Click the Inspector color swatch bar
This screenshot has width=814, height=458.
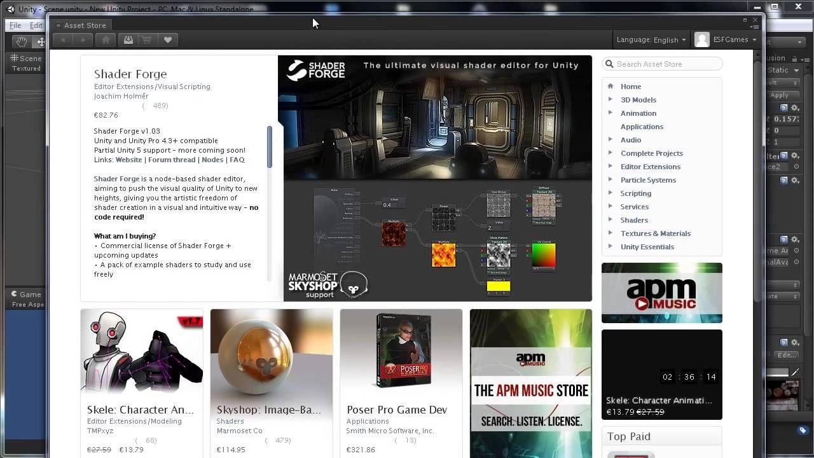(777, 373)
